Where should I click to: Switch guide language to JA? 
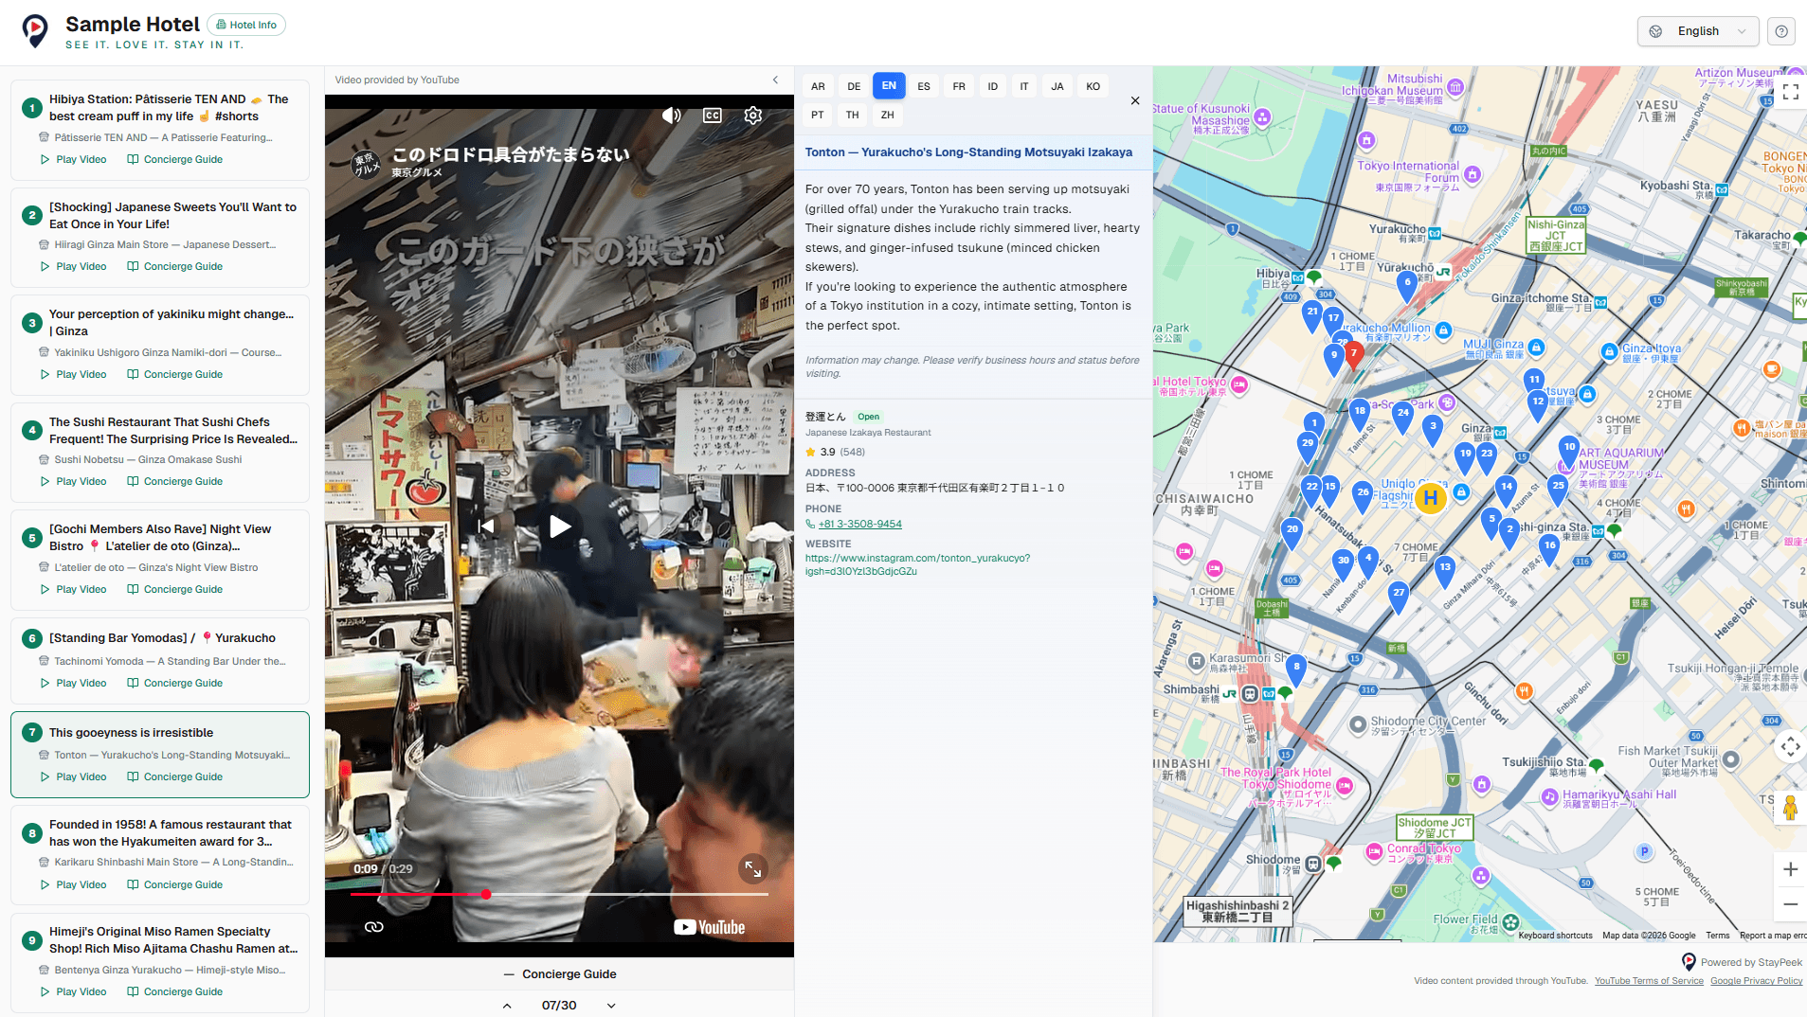[1057, 86]
